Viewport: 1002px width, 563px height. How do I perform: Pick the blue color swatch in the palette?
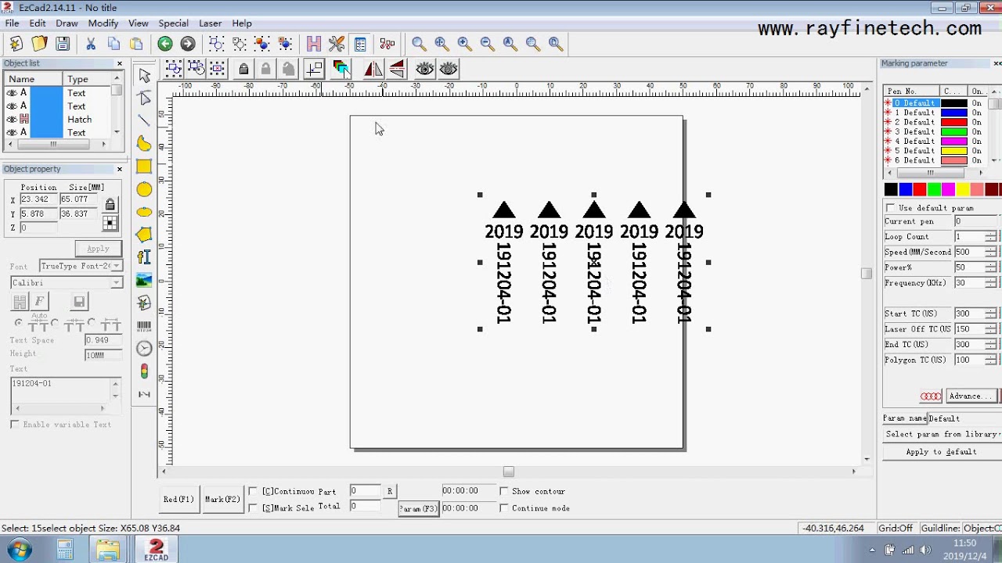pyautogui.click(x=905, y=189)
